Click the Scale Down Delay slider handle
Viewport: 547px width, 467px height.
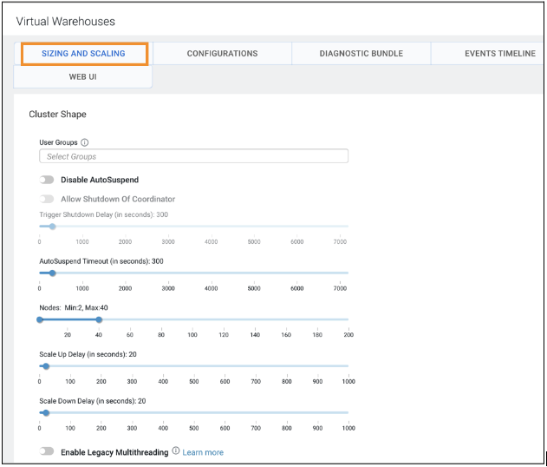pos(46,413)
